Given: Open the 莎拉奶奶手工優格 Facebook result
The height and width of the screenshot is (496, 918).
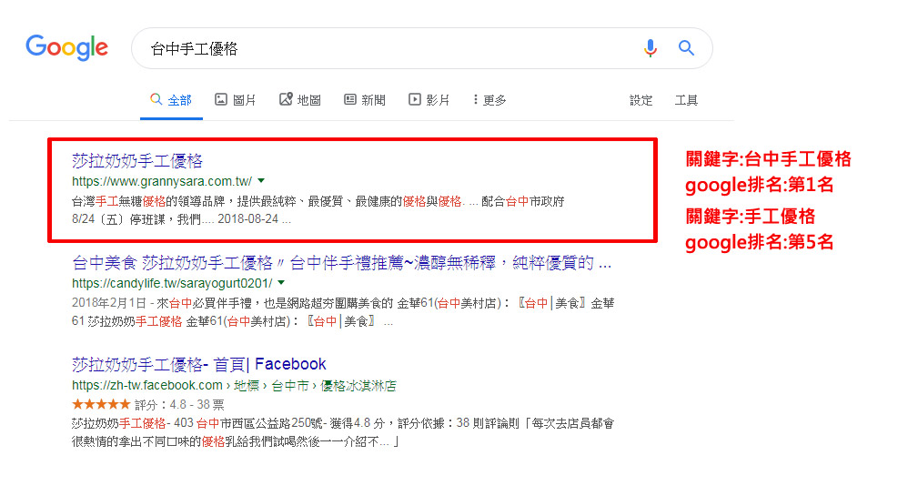Looking at the screenshot, I should click(x=198, y=364).
